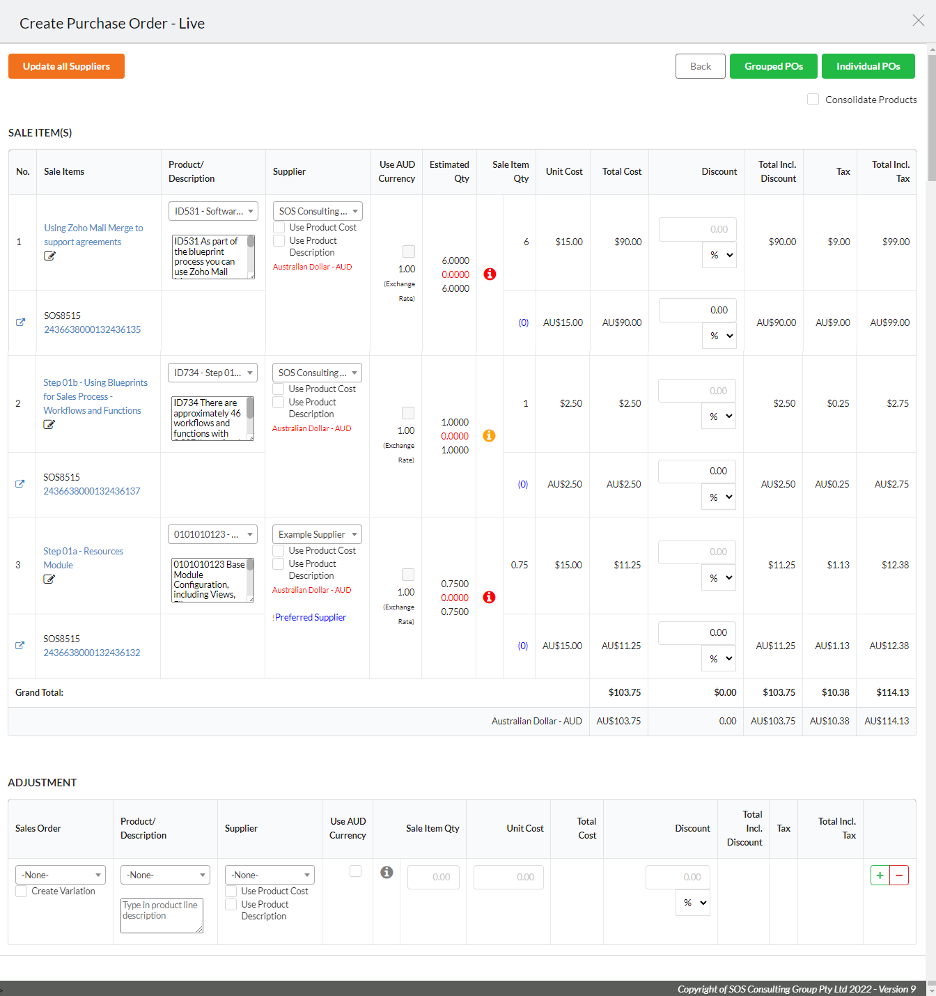Viewport: 936px width, 996px height.
Task: Expand the ID531 product dropdown
Action: [213, 211]
